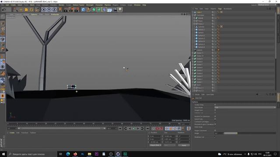Enable the Select Cuts checkbox
This screenshot has width=280, height=157.
[215, 119]
